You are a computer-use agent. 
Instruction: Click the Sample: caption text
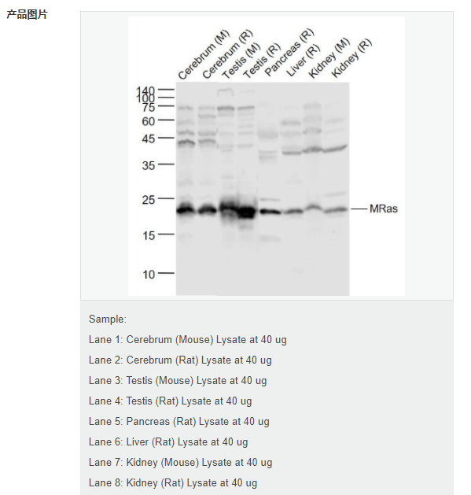(x=108, y=320)
